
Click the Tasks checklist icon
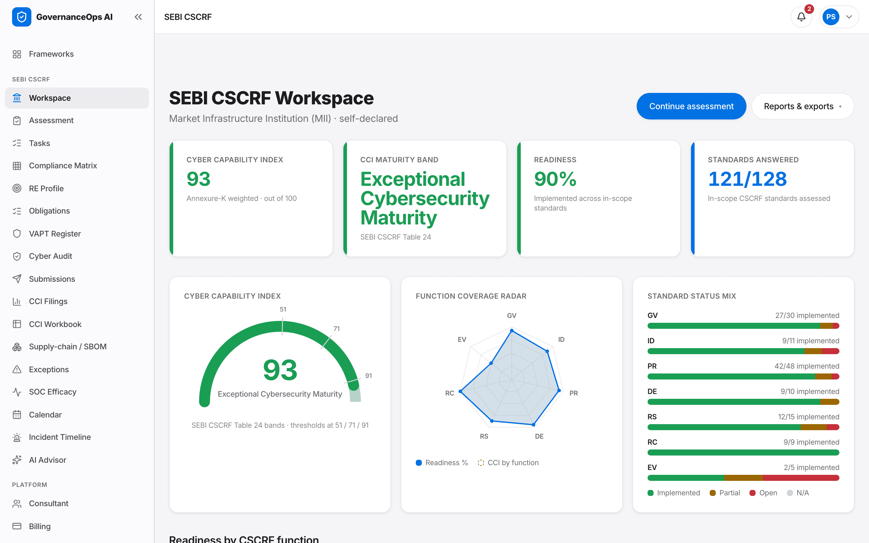17,143
